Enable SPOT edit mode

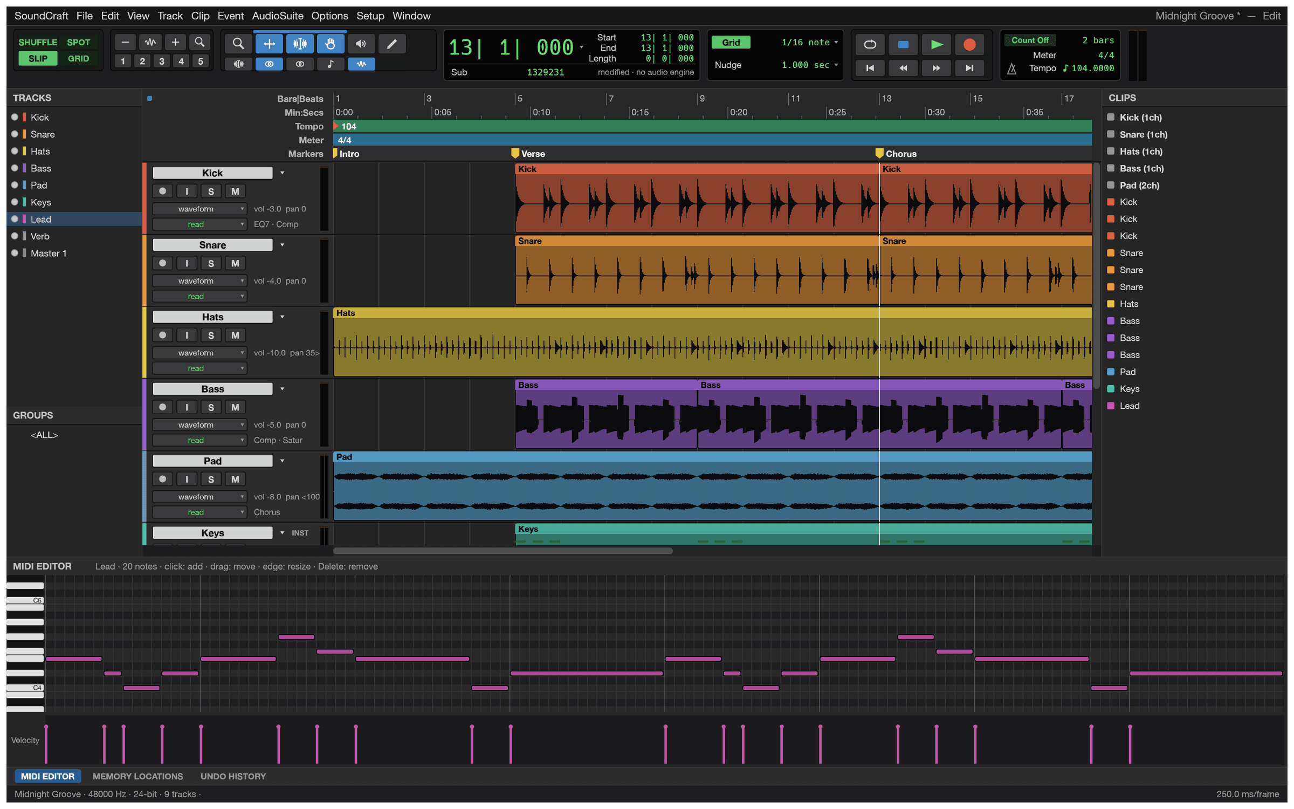coord(79,42)
